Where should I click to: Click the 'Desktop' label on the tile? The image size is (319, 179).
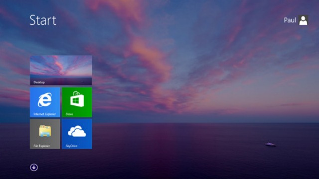click(x=39, y=82)
